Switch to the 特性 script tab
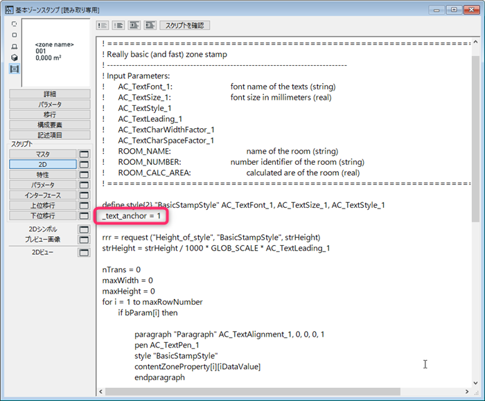485x401 pixels. [43, 175]
